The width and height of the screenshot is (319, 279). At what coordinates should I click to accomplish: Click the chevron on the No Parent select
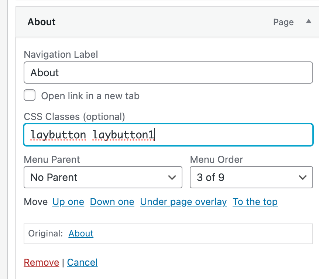(x=172, y=178)
